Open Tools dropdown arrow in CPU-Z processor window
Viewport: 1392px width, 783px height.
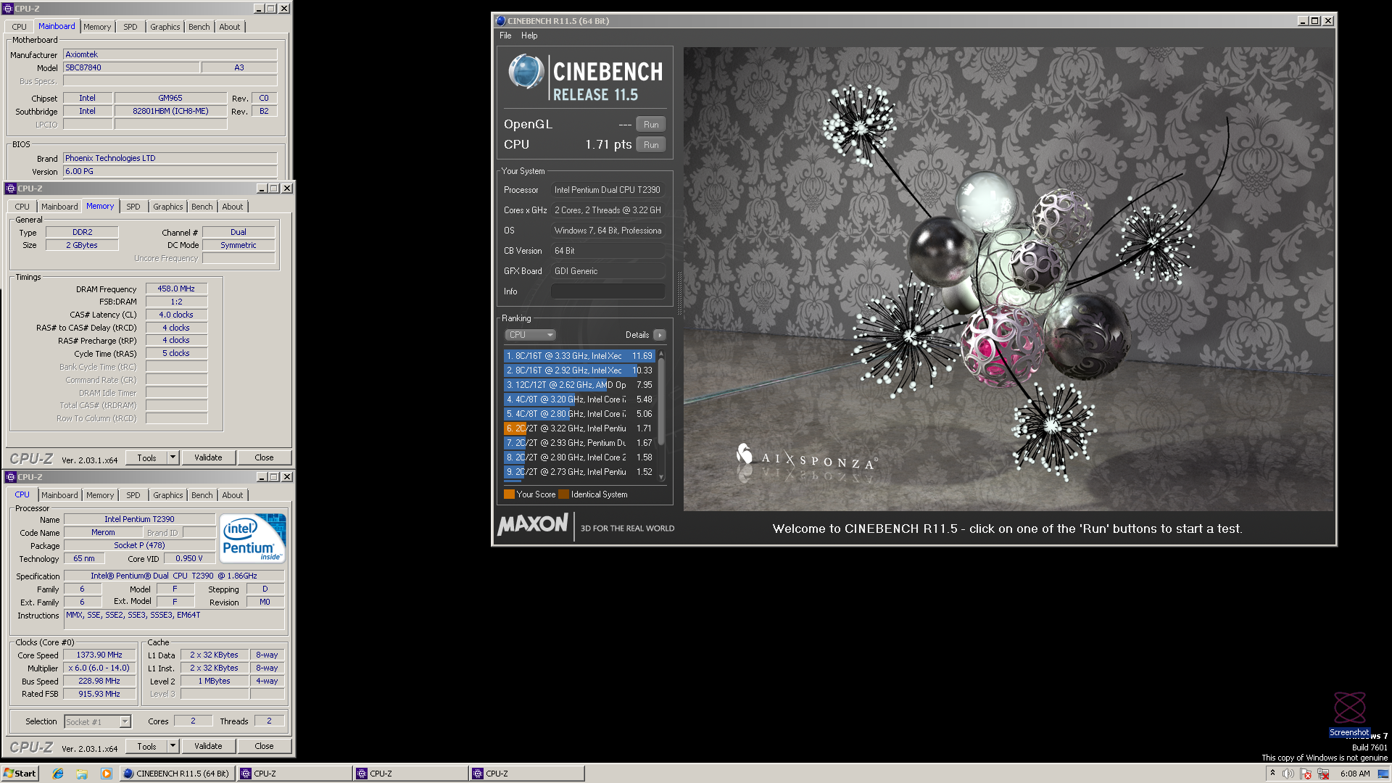[173, 746]
